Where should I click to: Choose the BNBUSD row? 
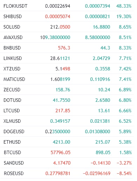pos(67,48)
